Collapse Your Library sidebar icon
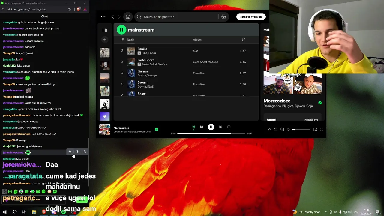Screen dimensions: 384x216 [105, 30]
